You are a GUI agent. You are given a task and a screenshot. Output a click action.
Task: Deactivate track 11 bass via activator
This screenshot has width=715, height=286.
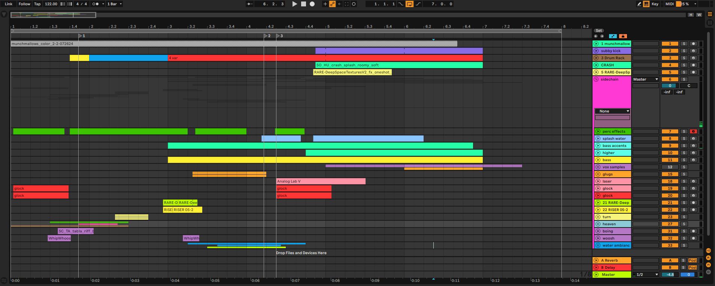[670, 160]
